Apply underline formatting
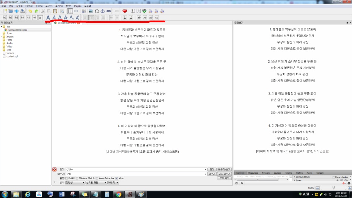 (60, 18)
